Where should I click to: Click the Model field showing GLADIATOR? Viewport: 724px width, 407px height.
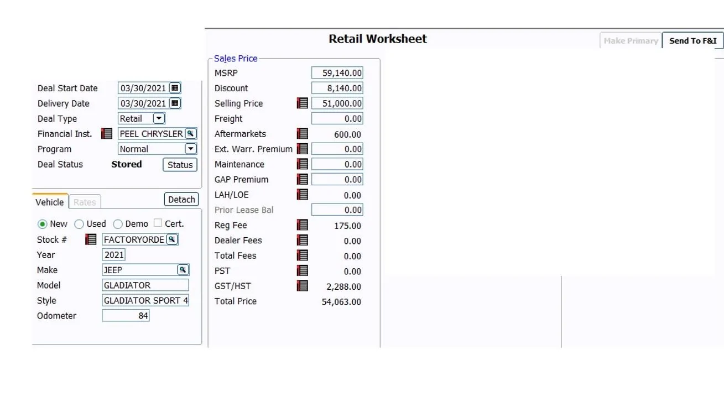[x=145, y=285]
